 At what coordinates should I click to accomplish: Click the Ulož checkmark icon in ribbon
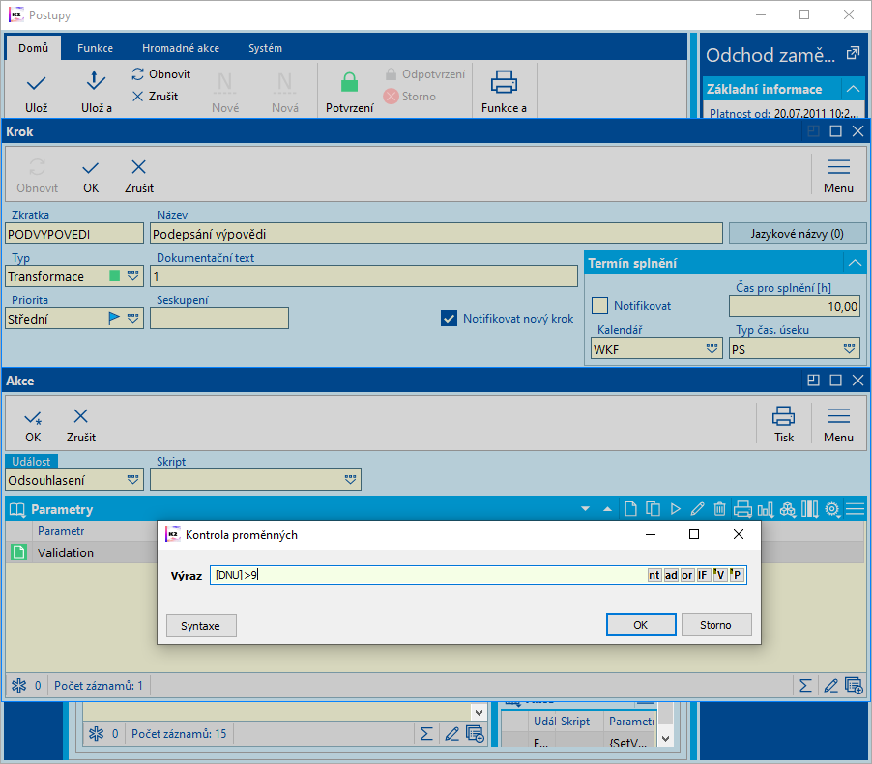click(36, 83)
